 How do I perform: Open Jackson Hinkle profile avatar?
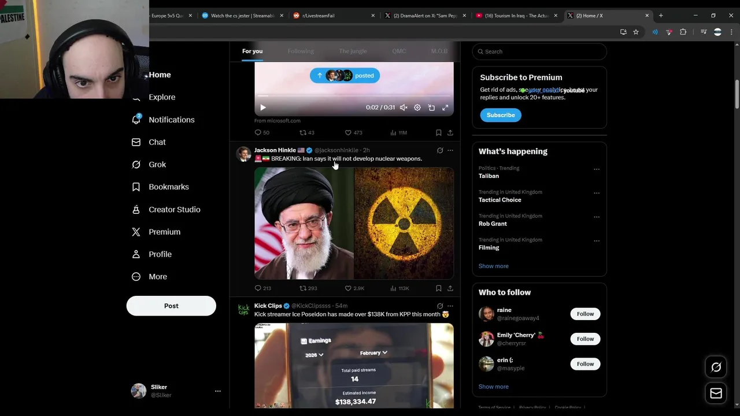pyautogui.click(x=243, y=154)
